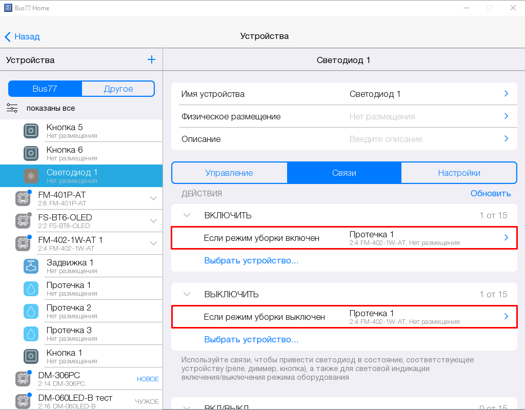
Task: Click the Протечка 2 water drop icon
Action: [31, 311]
